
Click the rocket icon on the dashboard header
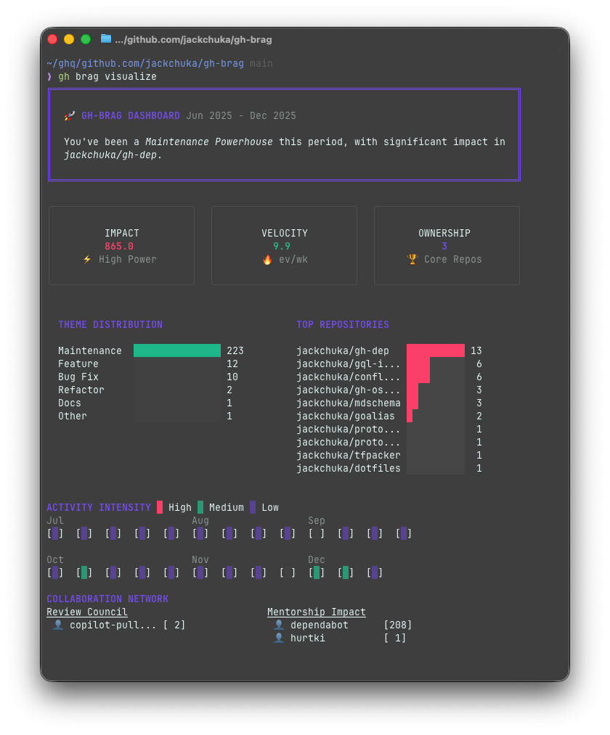coord(70,115)
